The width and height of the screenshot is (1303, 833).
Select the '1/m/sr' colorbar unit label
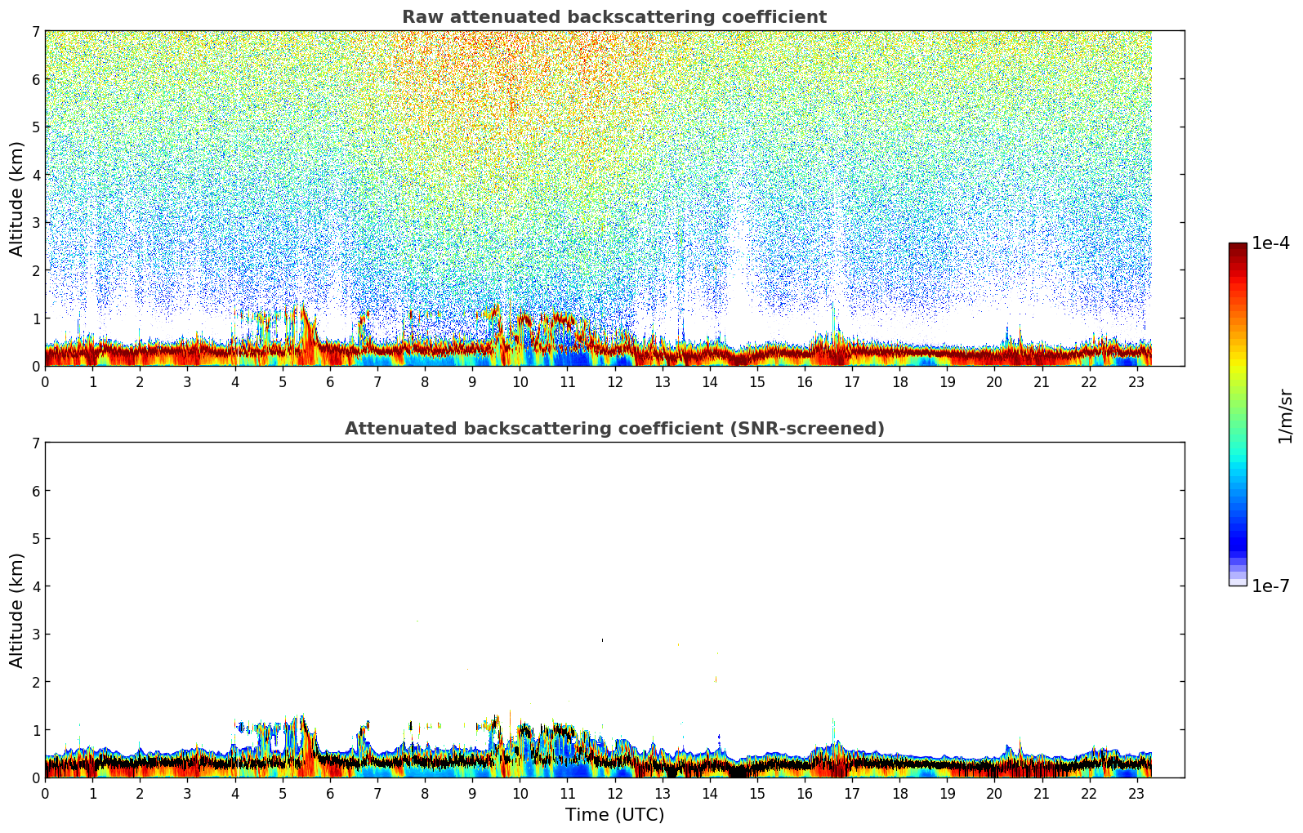click(1285, 415)
